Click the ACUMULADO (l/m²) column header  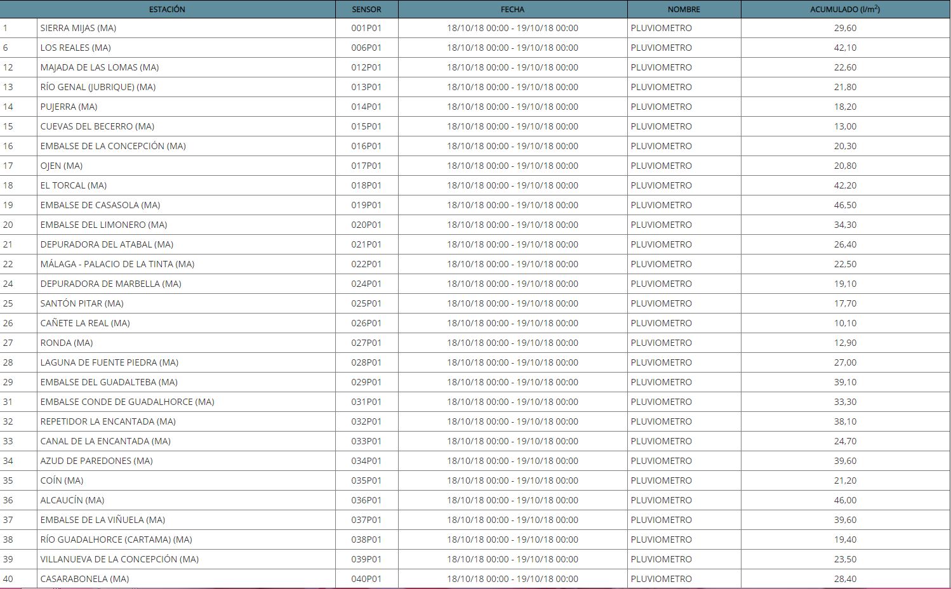tap(845, 10)
